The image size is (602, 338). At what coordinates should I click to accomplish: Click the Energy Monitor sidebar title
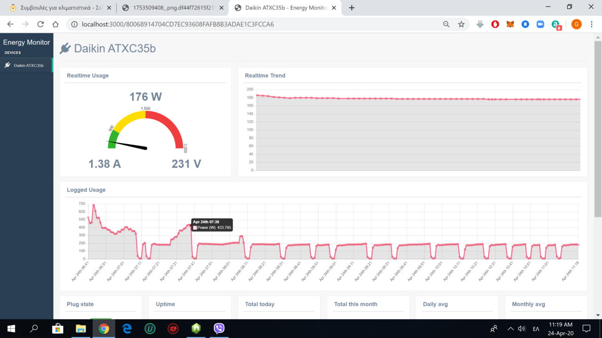click(x=26, y=42)
